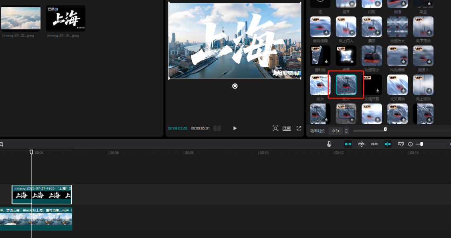Toggle the preview axis splitter icon
Screen dimensions: 451x238
point(388,144)
